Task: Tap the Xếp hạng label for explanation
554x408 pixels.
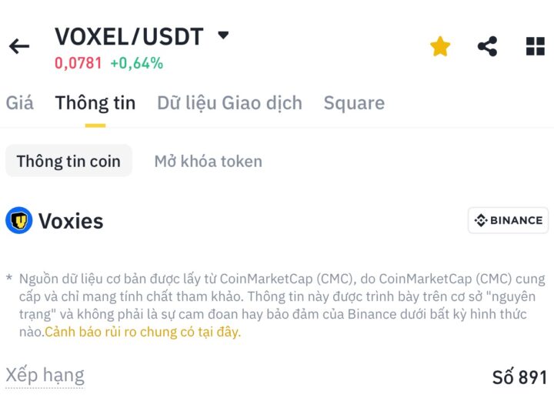Action: coord(45,375)
